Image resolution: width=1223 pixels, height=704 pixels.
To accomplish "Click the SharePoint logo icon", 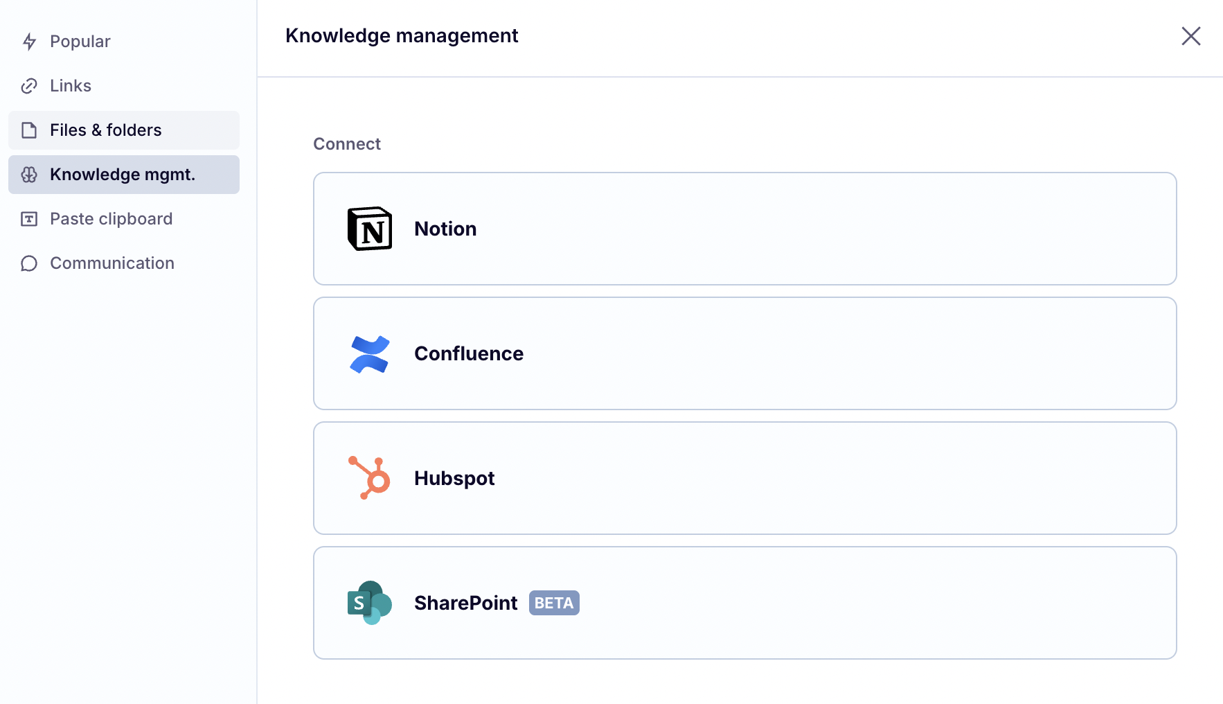I will click(x=369, y=603).
